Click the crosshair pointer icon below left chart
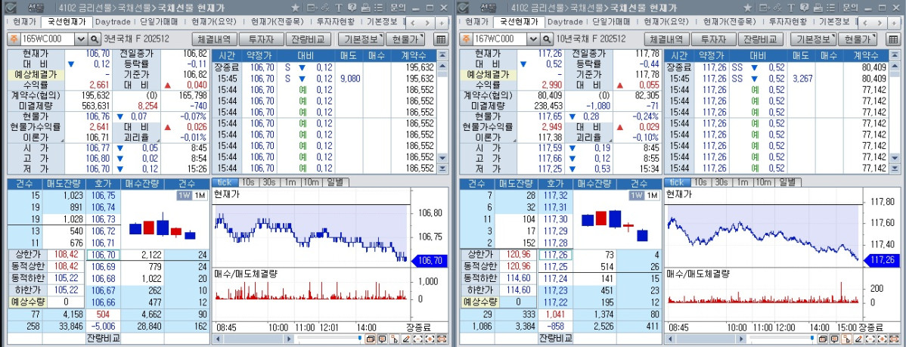The height and width of the screenshot is (347, 906). pos(394,339)
